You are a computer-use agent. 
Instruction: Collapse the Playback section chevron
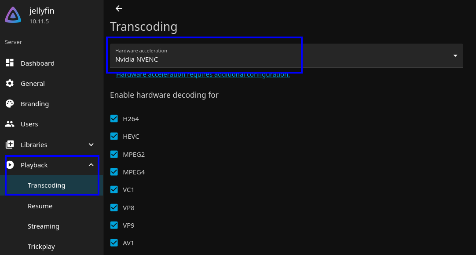pos(91,165)
